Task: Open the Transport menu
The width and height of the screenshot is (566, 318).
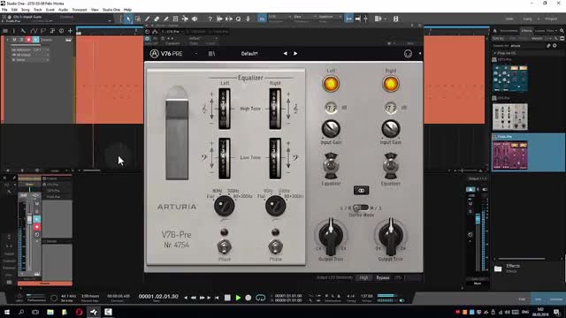Action: [80, 10]
